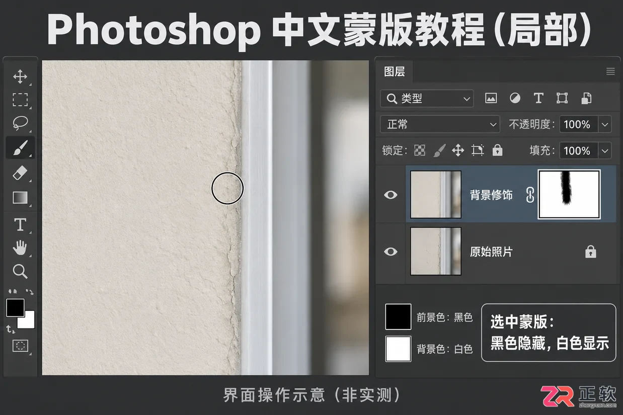Select the Hand tool

[x=20, y=247]
